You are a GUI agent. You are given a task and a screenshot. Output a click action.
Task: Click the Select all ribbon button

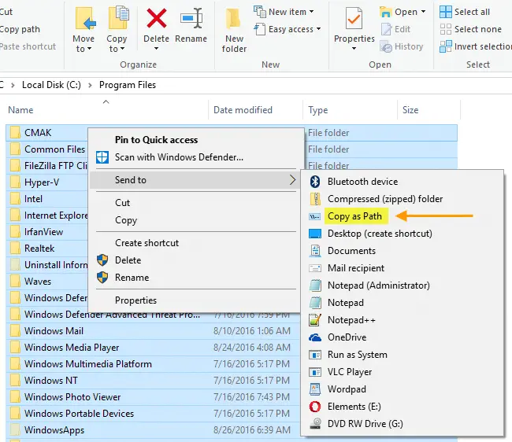[x=465, y=12]
